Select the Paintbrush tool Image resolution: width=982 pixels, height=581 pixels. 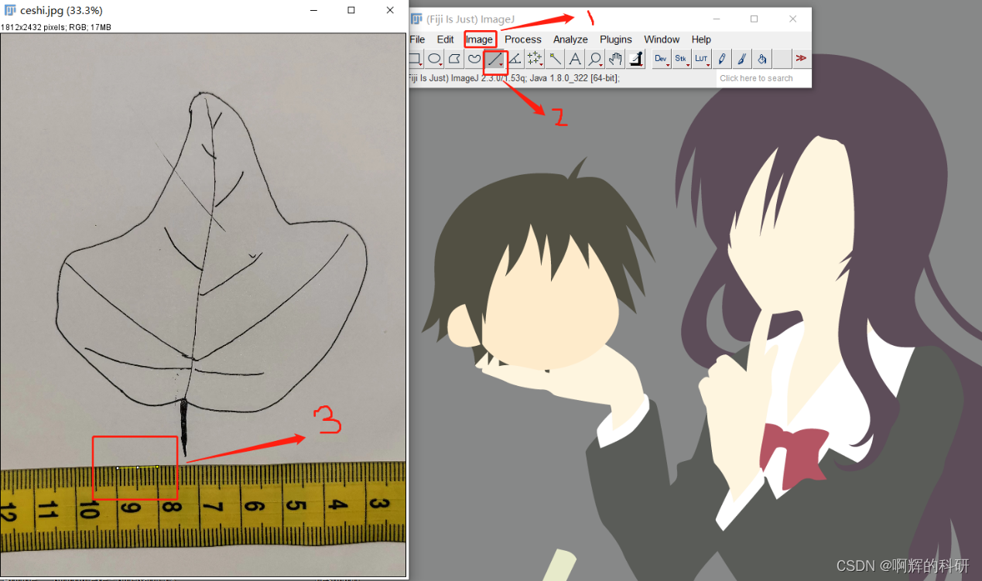(x=741, y=59)
